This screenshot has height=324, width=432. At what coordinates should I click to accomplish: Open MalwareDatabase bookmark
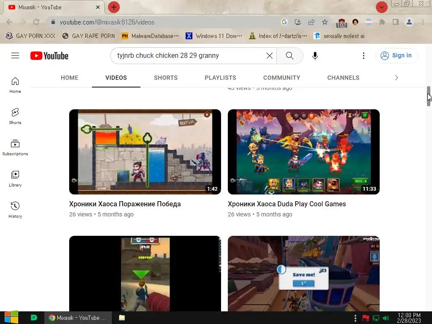[x=151, y=36]
